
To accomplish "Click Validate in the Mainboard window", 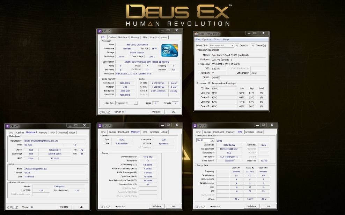I will (x=64, y=207).
